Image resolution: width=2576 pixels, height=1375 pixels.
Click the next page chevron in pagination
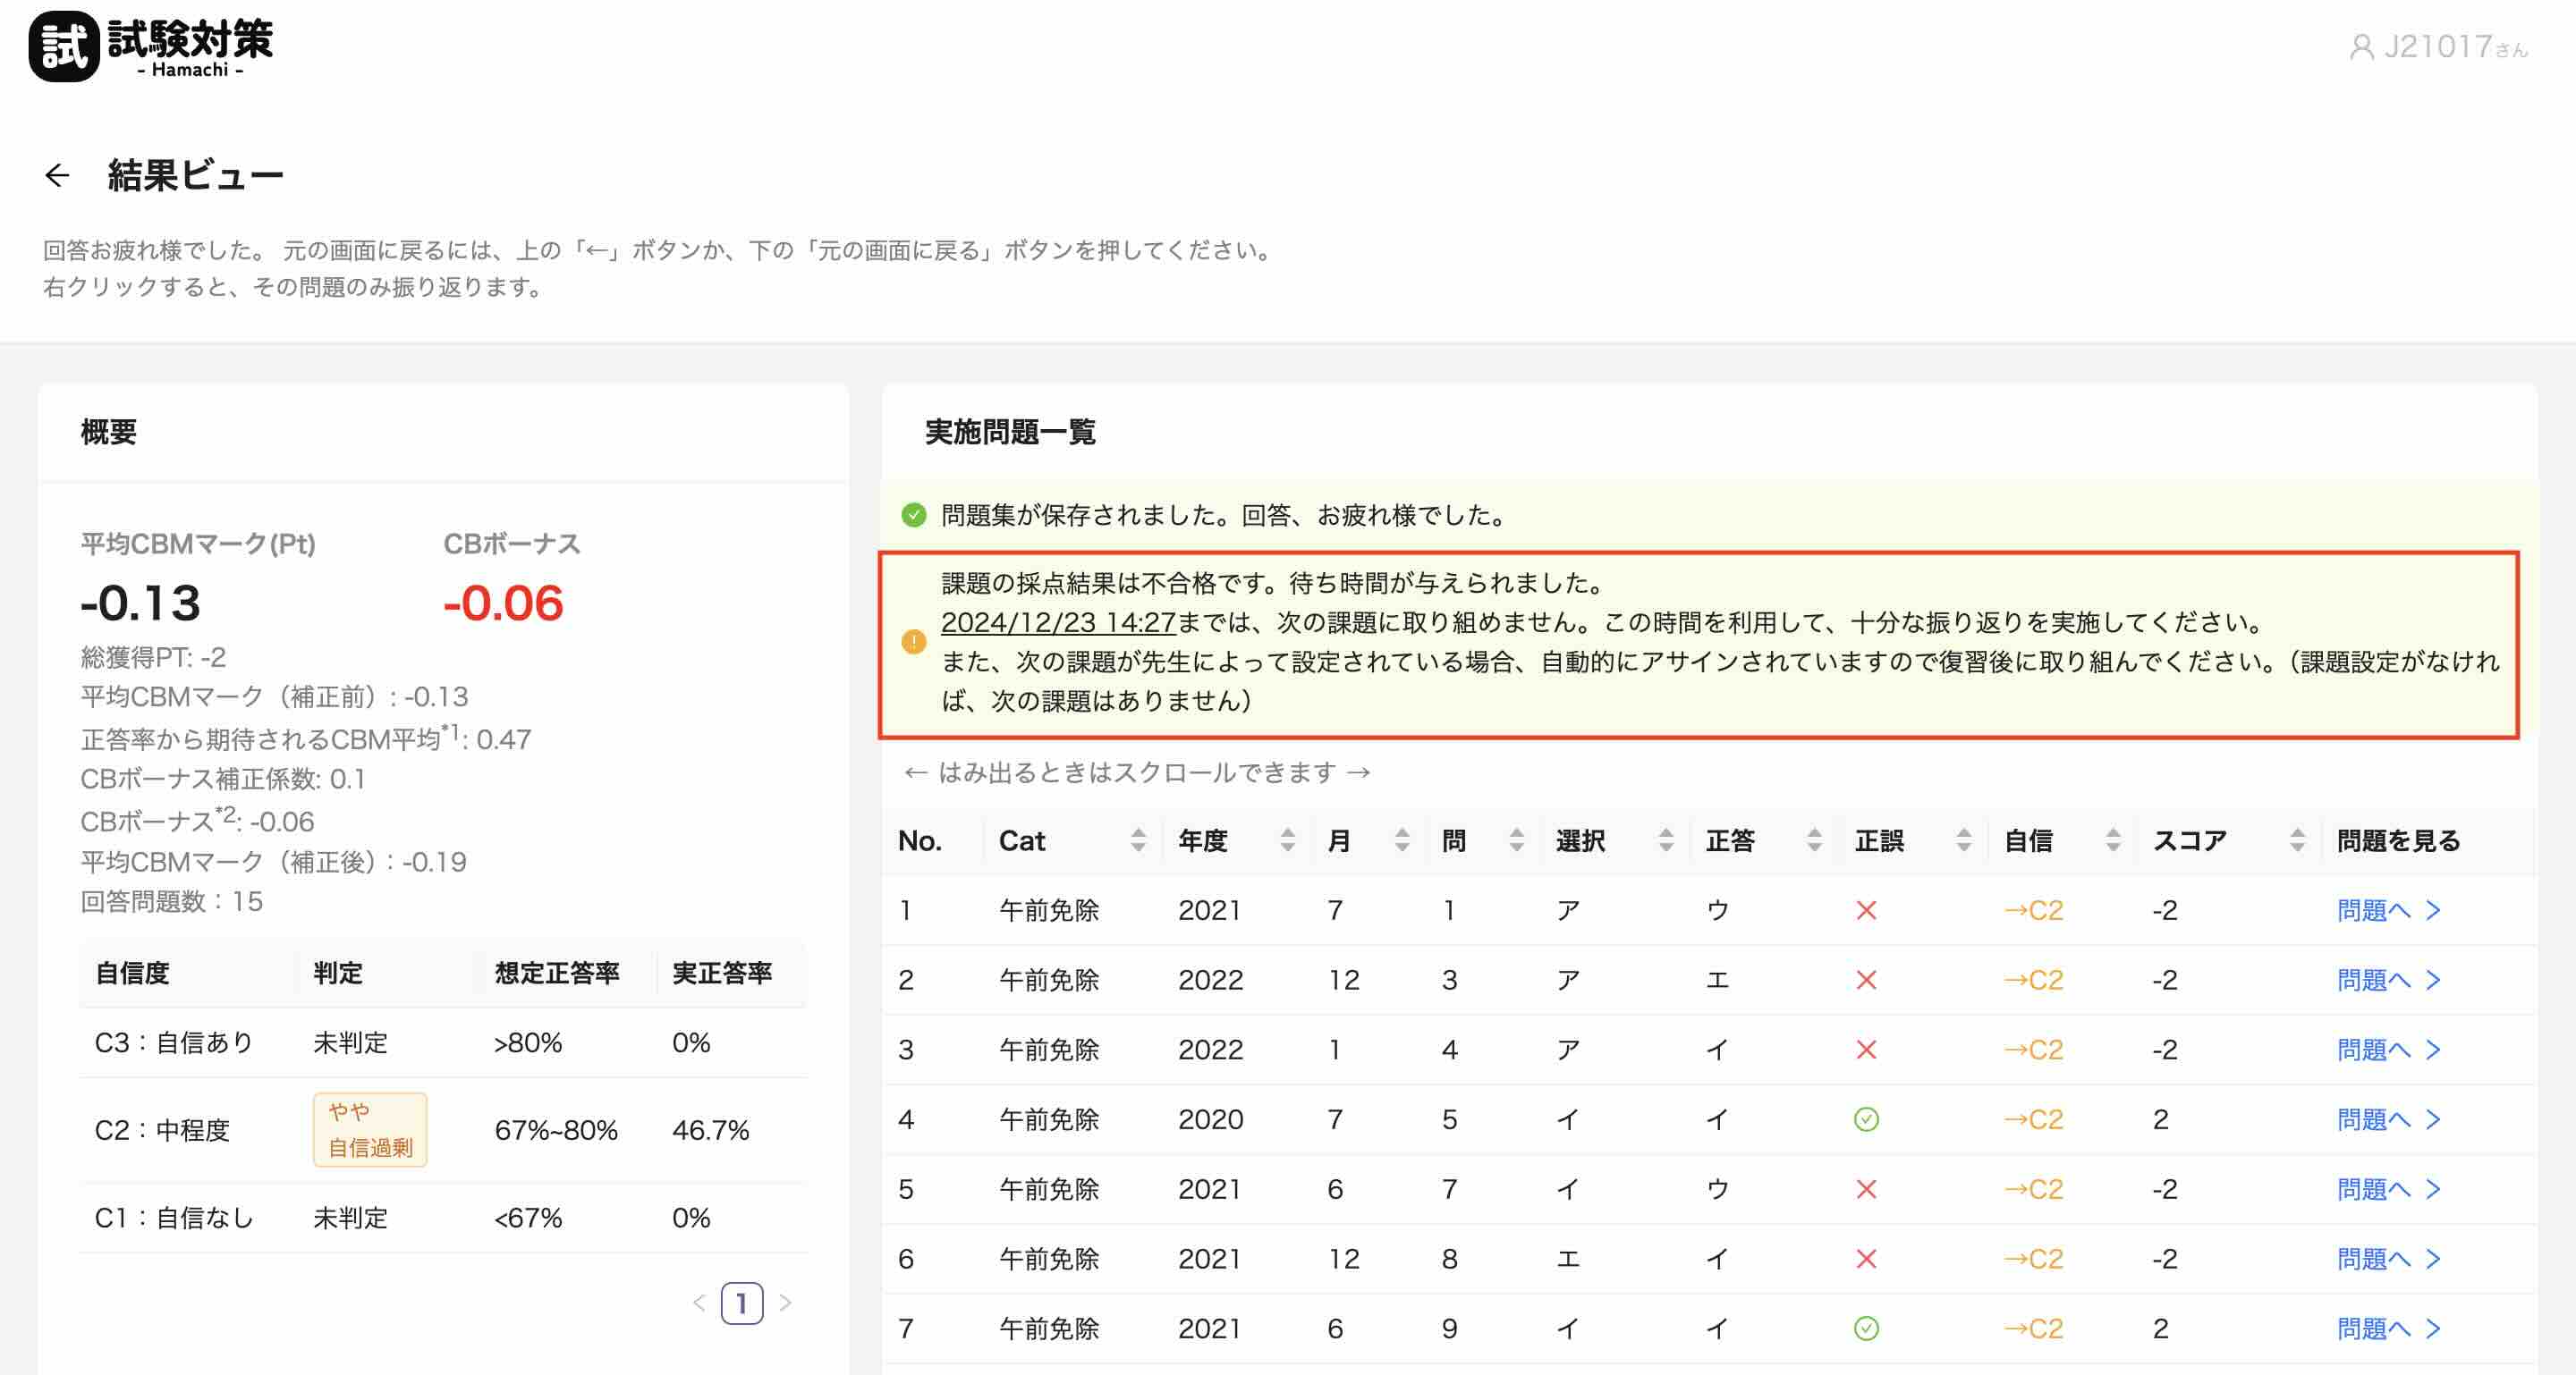pos(786,1303)
